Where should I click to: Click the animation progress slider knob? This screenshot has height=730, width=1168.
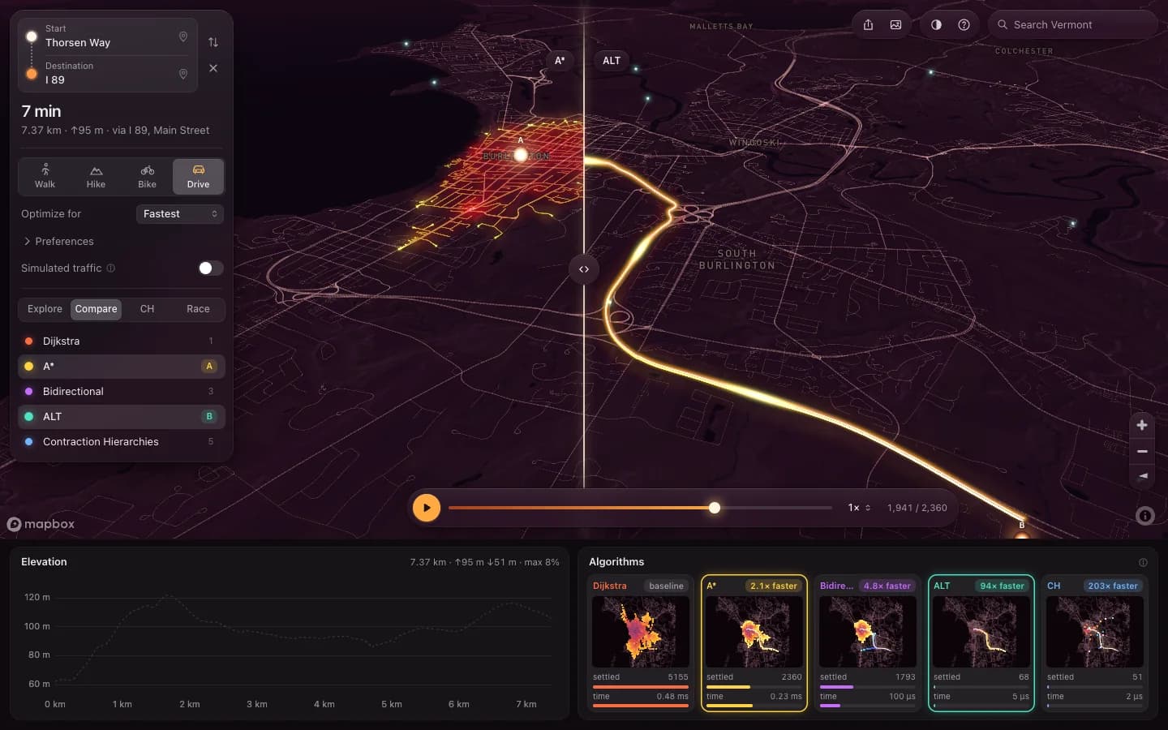coord(715,508)
